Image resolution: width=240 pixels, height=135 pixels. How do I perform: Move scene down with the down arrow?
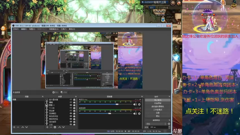[26, 127]
